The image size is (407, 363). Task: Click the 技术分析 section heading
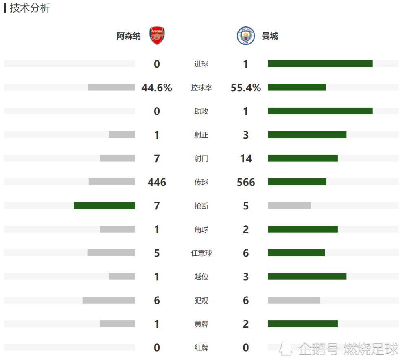30,8
